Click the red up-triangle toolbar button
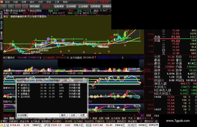 18,6
